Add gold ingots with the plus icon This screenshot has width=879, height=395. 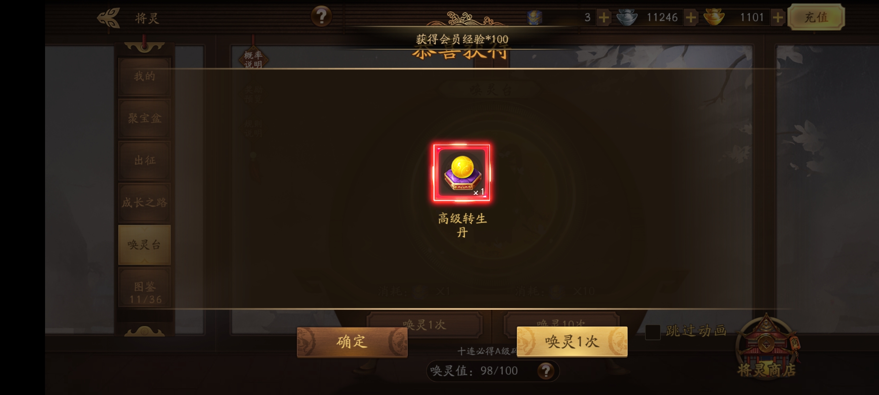(777, 17)
